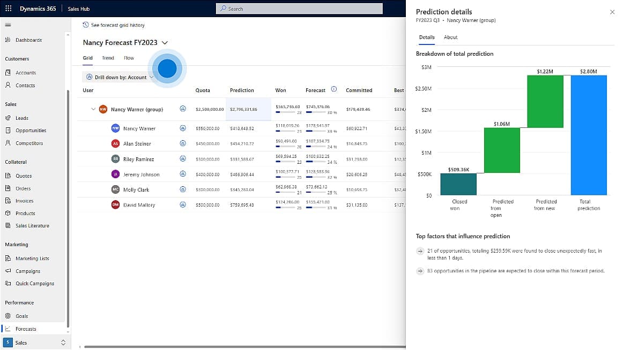Open Riley Ramirez's user row link
This screenshot has width=623, height=350.
click(139, 159)
